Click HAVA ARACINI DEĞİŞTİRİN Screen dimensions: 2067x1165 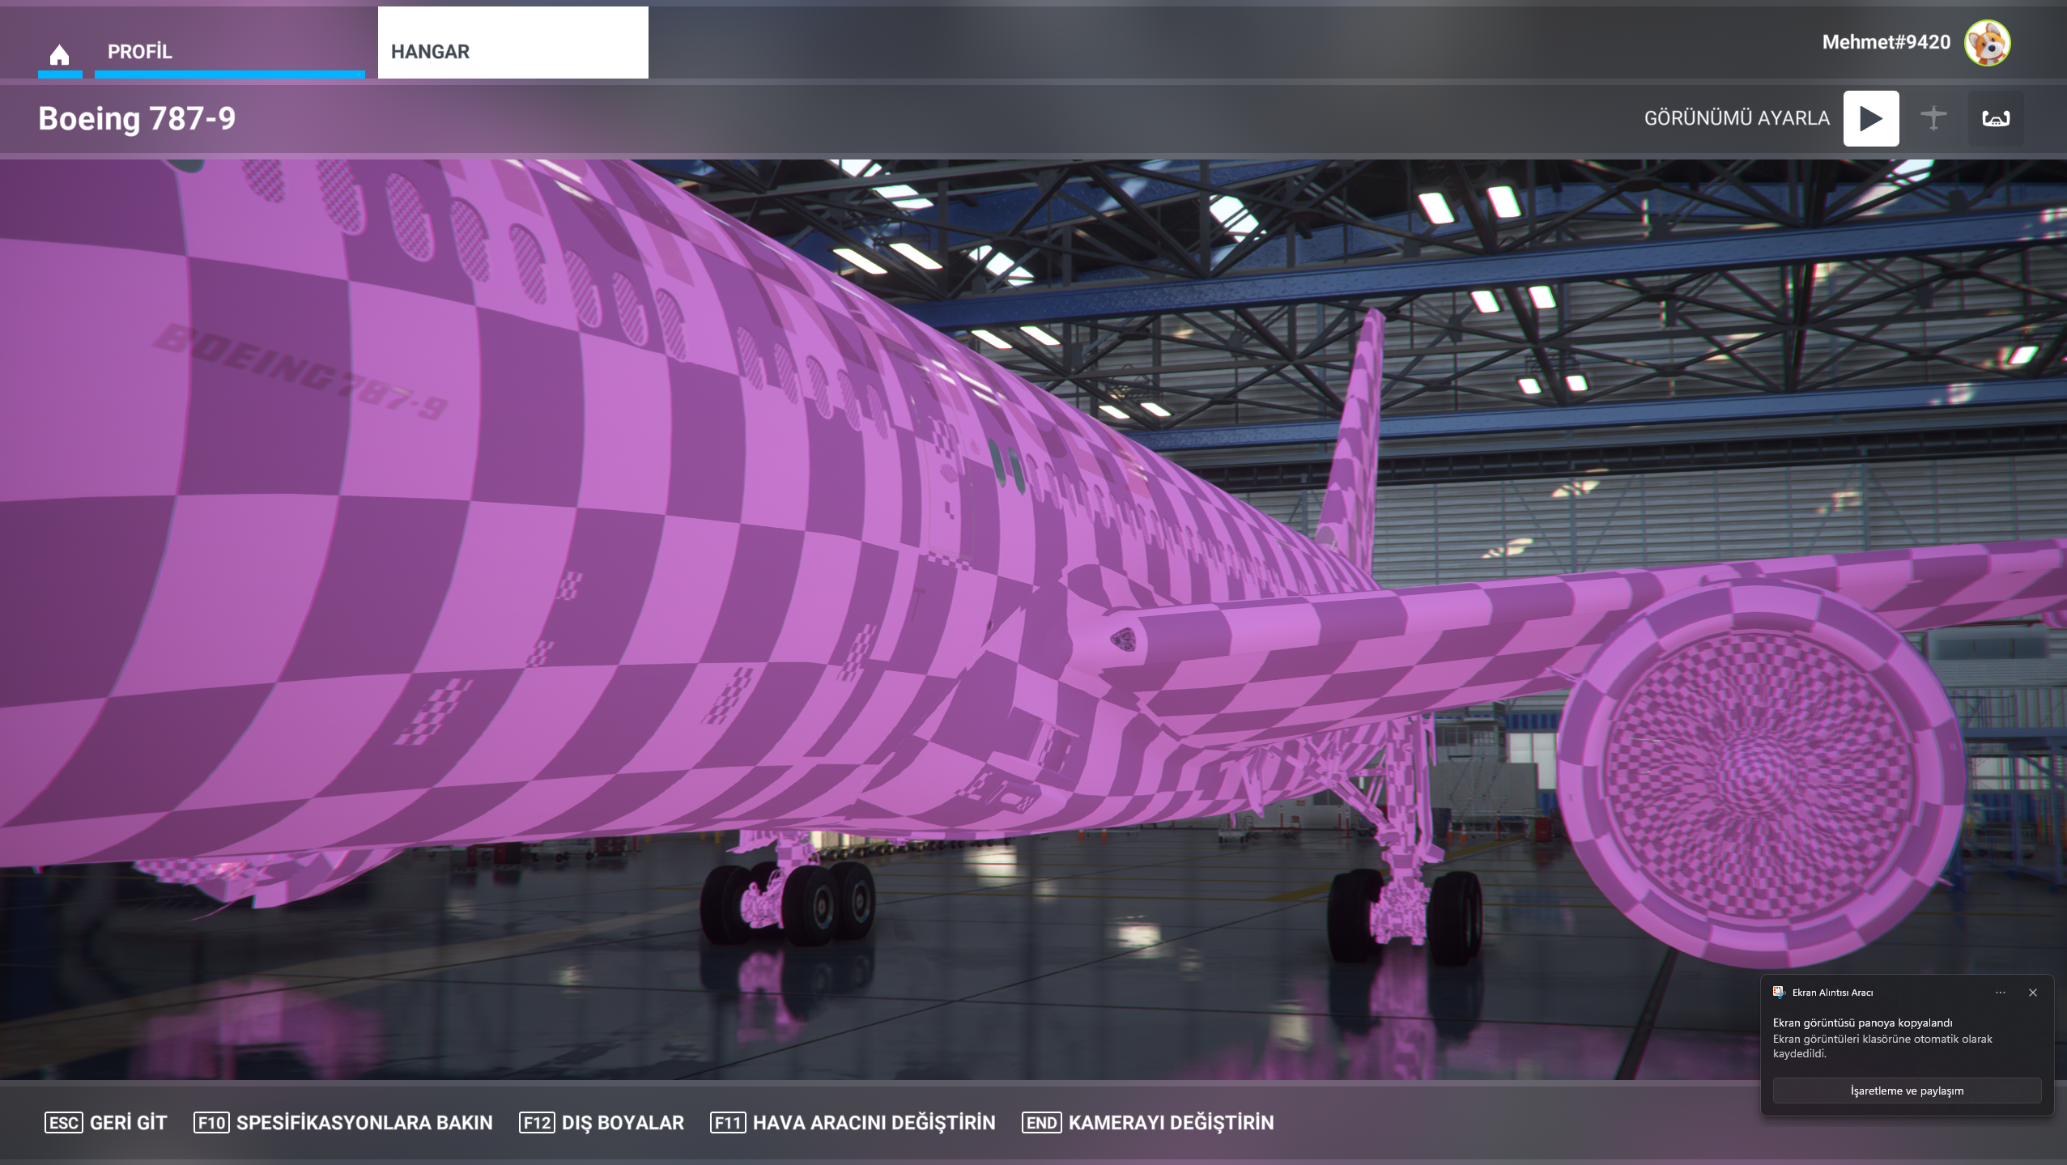tap(853, 1123)
